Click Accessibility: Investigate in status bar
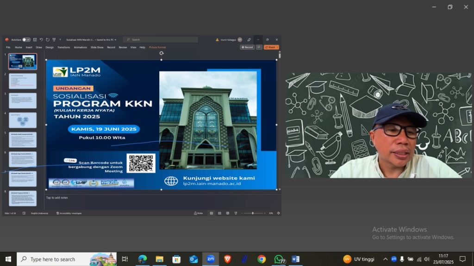 69,213
